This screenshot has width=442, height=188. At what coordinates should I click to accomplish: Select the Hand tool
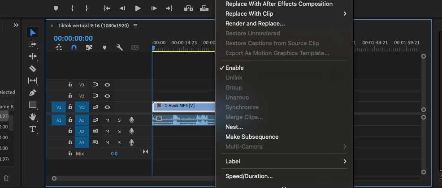pos(33,117)
